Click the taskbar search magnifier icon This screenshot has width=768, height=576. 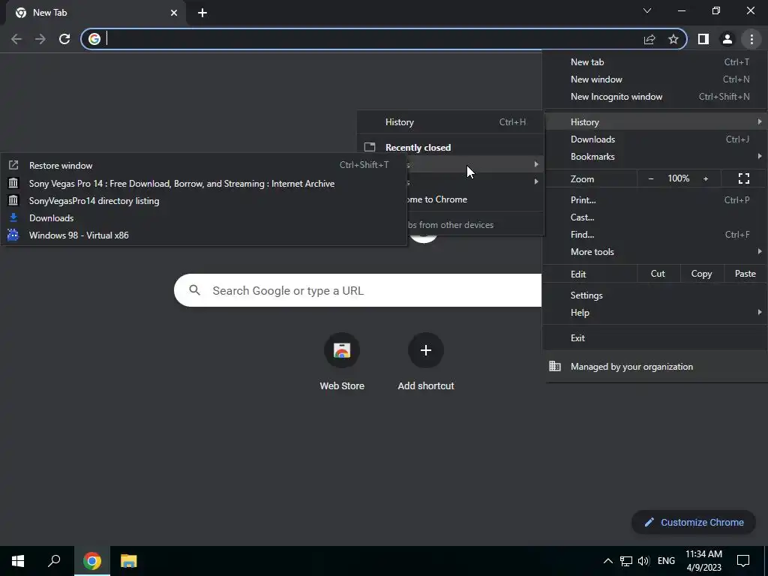[x=54, y=561]
